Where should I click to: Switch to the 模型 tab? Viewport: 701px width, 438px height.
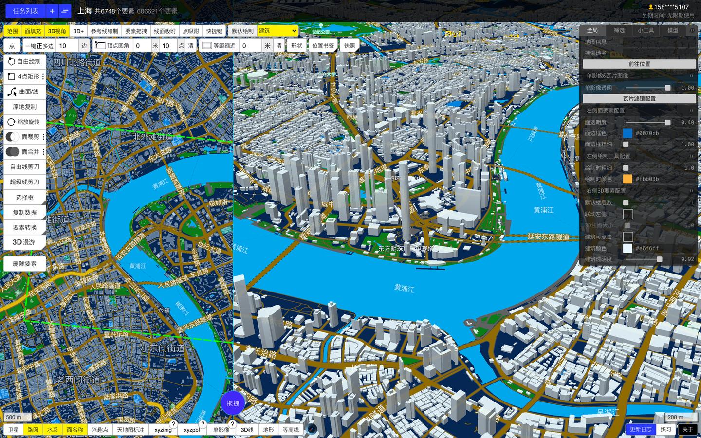coord(672,30)
